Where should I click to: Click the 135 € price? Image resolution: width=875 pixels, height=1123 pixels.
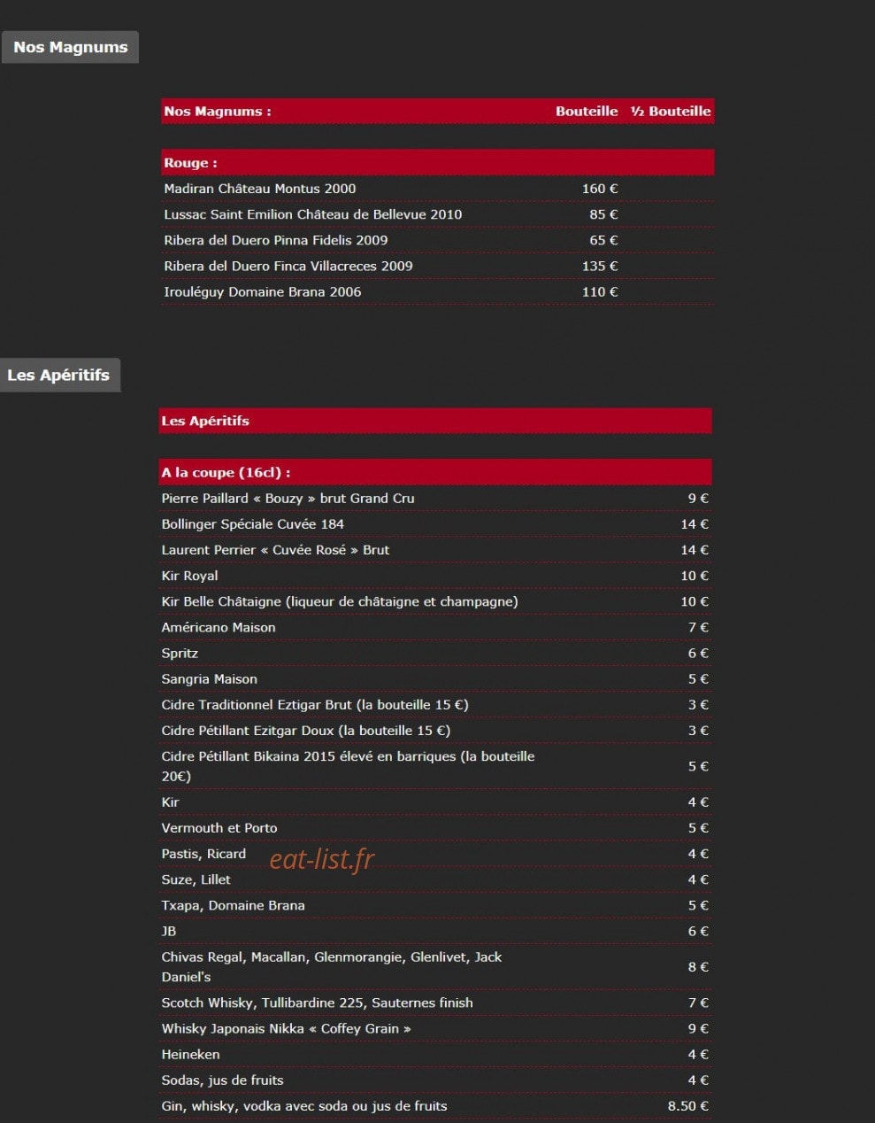point(600,266)
